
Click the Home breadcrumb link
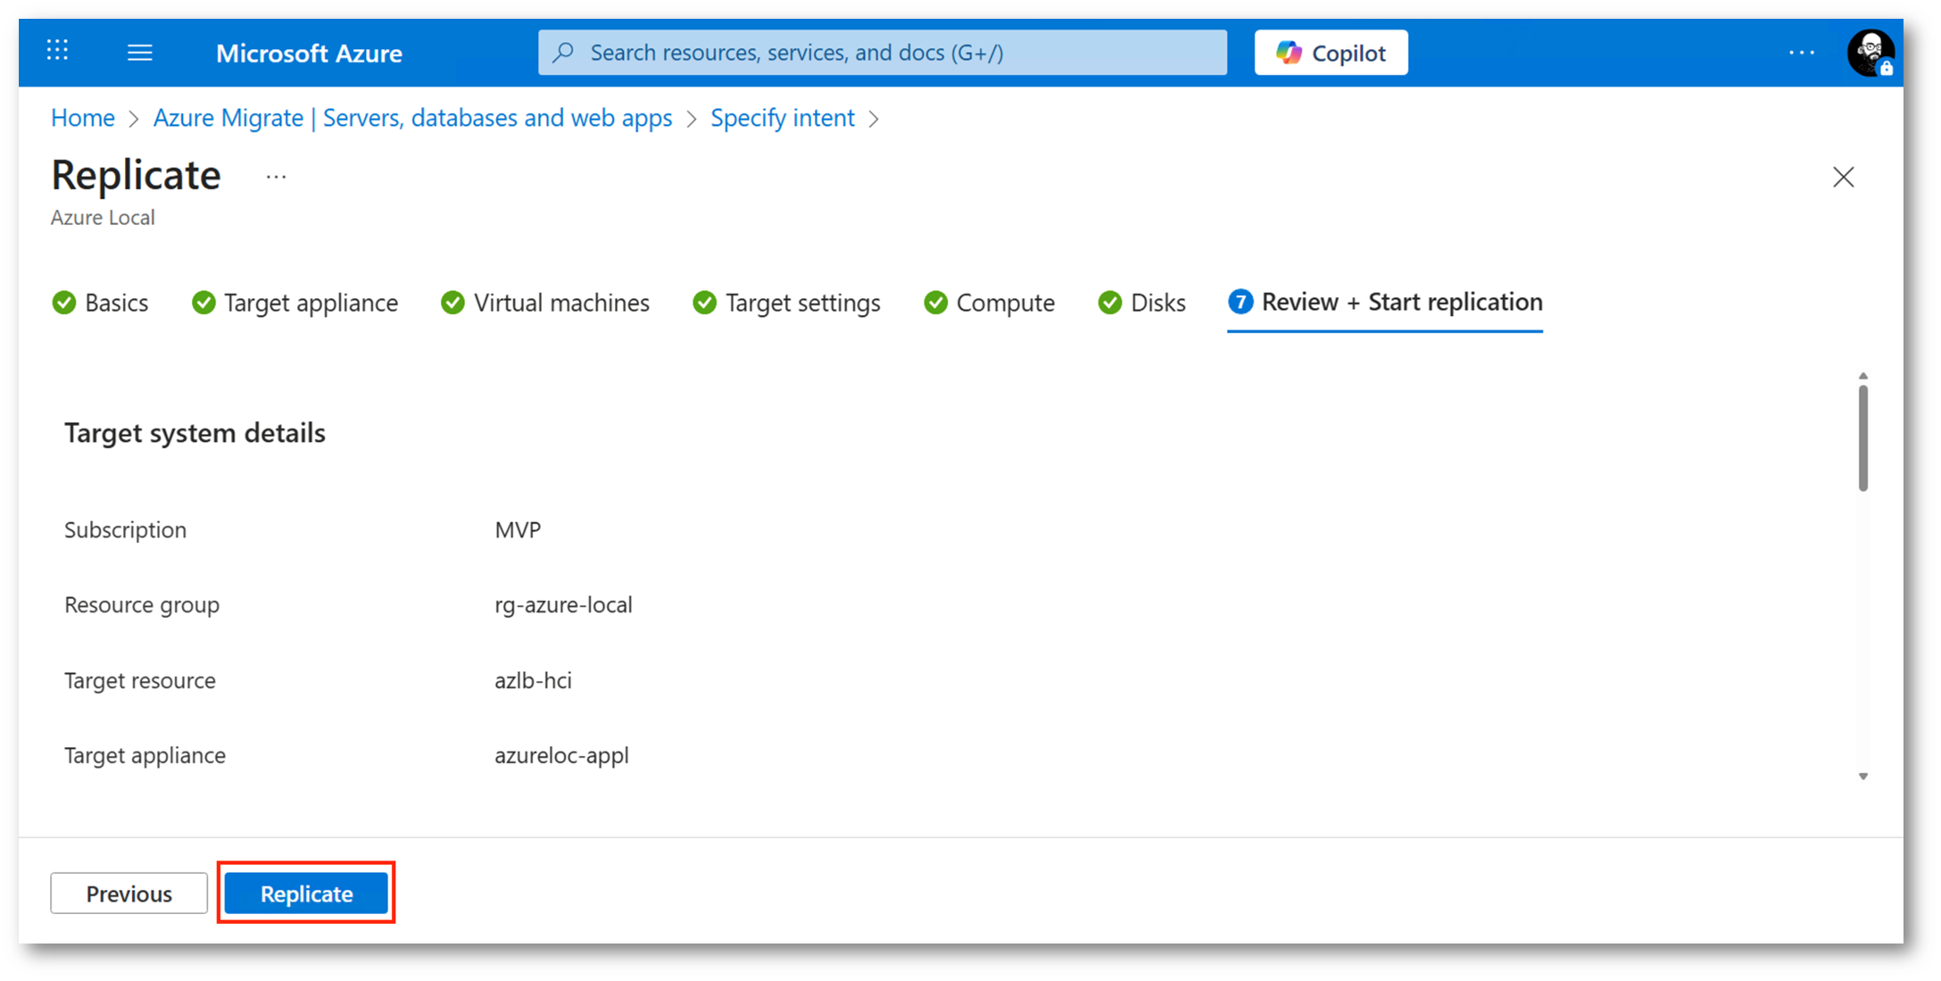coord(83,118)
